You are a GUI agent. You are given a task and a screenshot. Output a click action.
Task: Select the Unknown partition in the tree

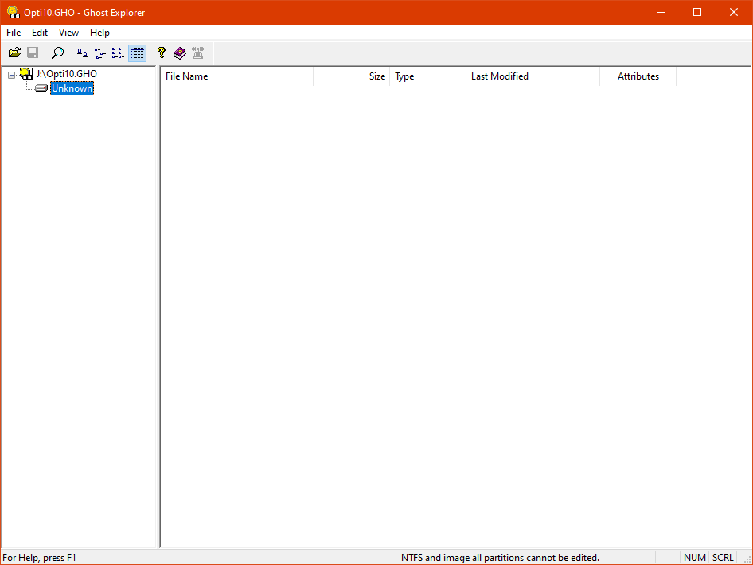point(72,88)
